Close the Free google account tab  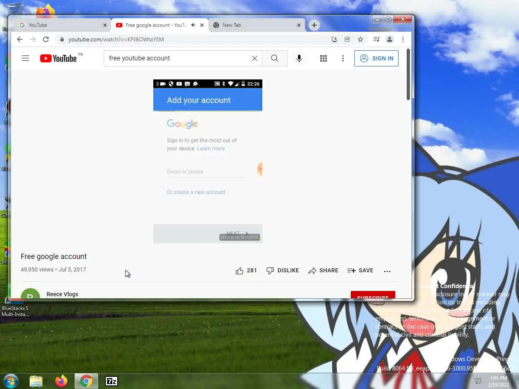(x=202, y=25)
